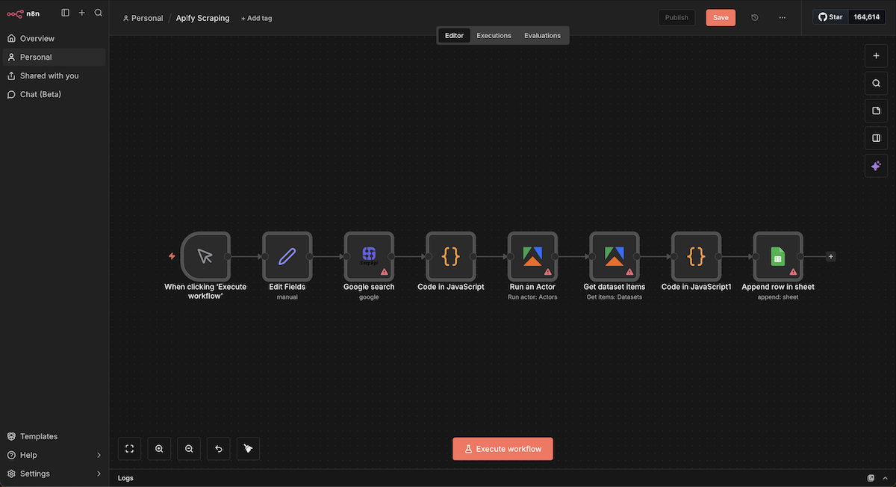Click the Google search SerpApi node
The width and height of the screenshot is (896, 487).
tap(369, 256)
